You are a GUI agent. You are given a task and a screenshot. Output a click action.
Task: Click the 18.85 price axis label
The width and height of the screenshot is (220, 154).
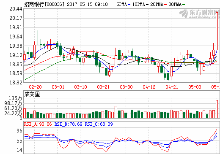coord(16,65)
